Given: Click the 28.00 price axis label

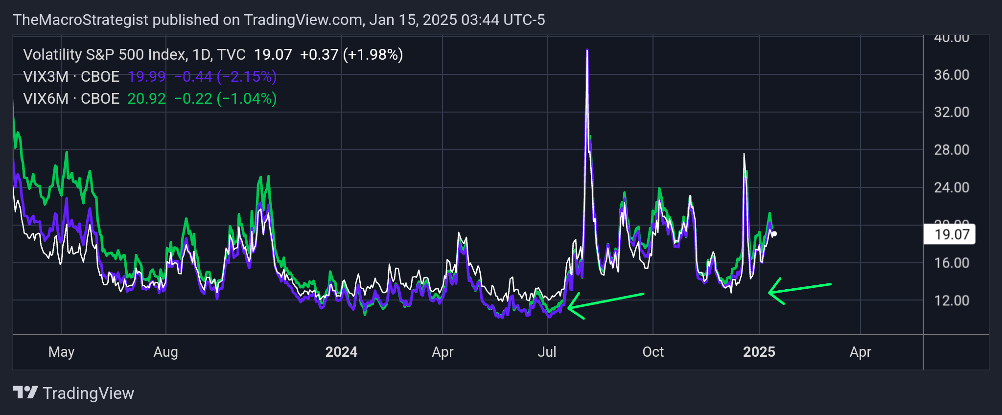Looking at the screenshot, I should [952, 150].
